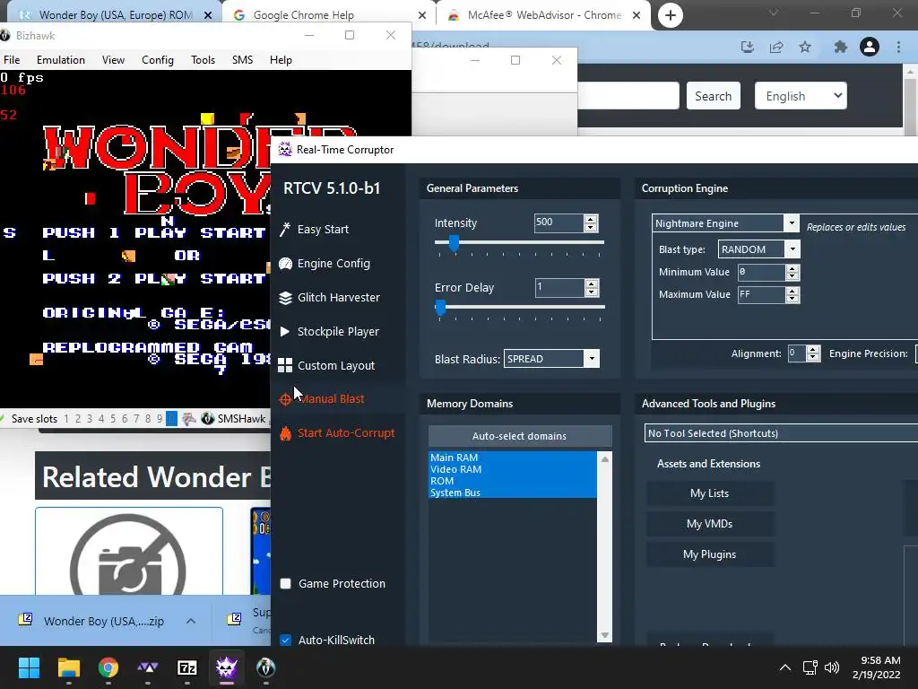This screenshot has height=689, width=918.
Task: Open Bizhawk View menu
Action: (113, 60)
